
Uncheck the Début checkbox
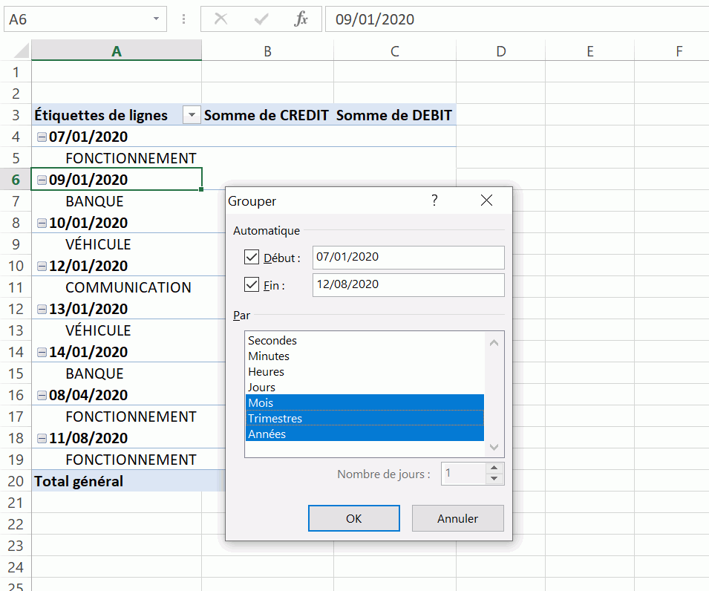pyautogui.click(x=252, y=258)
